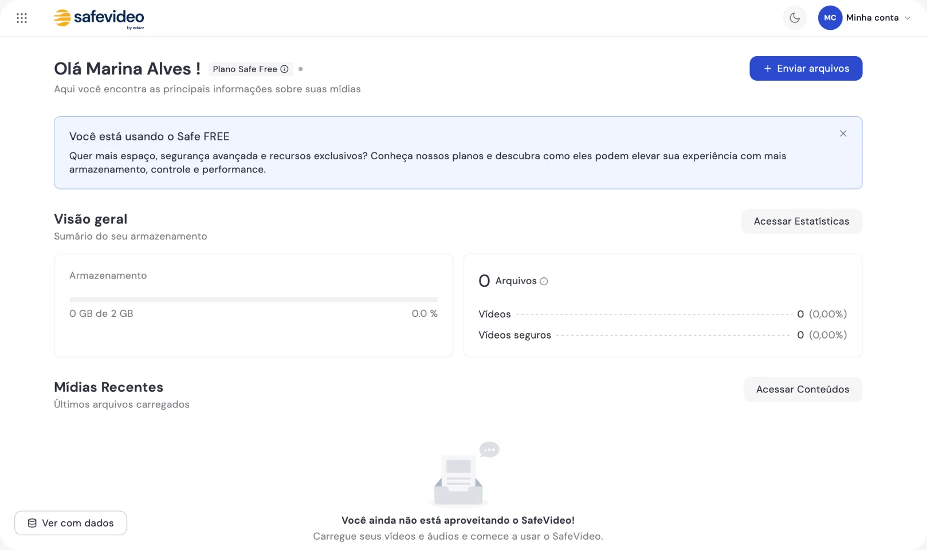Click the database icon in Ver com dados
The height and width of the screenshot is (550, 927).
tap(32, 523)
